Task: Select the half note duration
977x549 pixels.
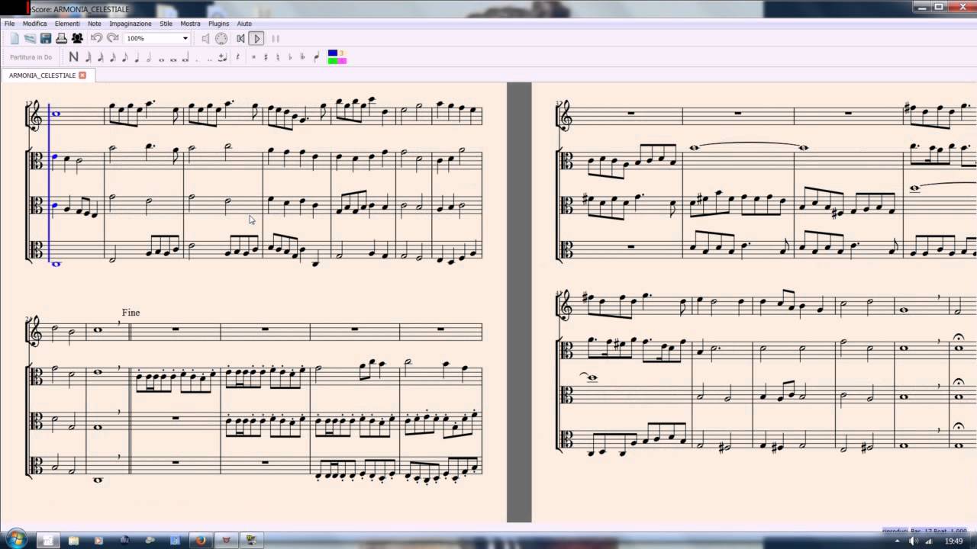Action: click(149, 57)
